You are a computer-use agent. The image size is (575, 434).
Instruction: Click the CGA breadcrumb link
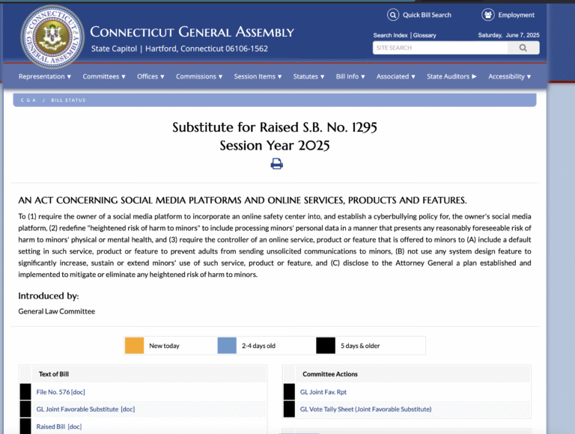tap(28, 100)
